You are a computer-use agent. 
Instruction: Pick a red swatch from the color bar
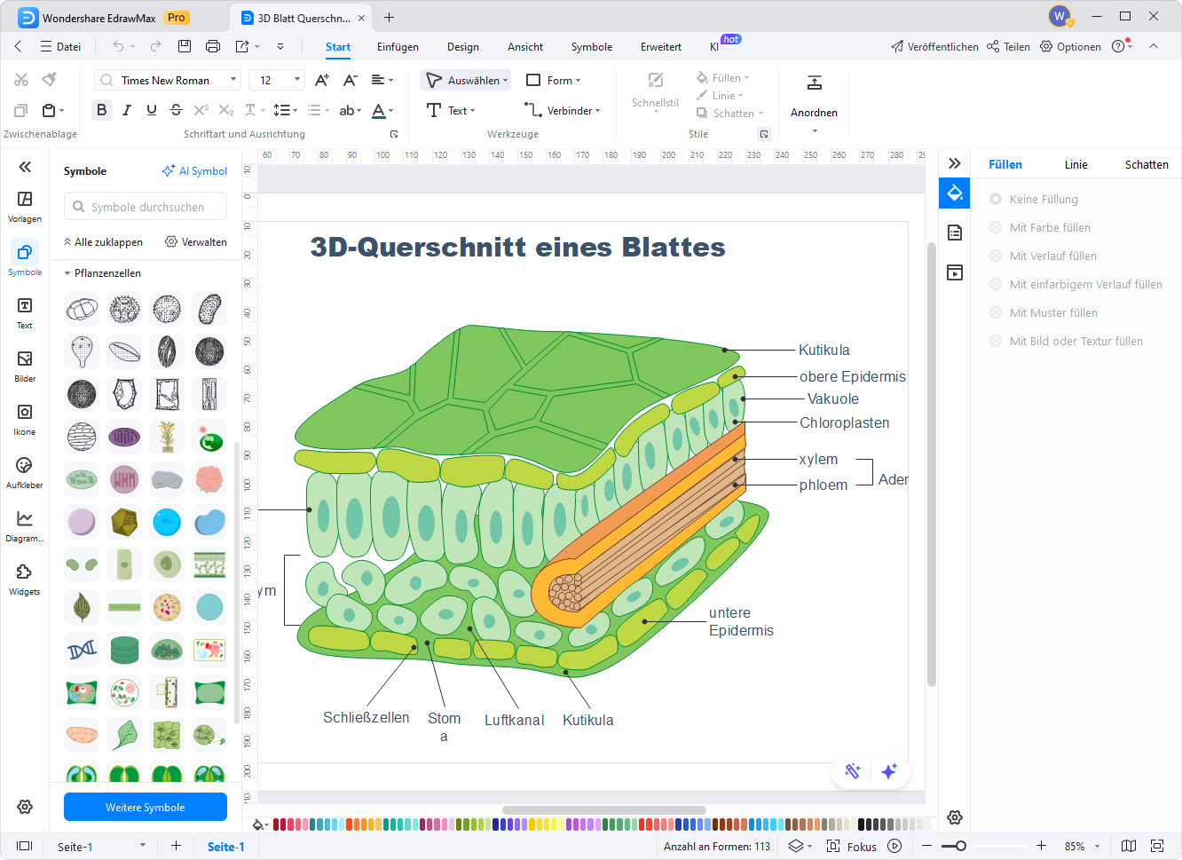(x=280, y=824)
